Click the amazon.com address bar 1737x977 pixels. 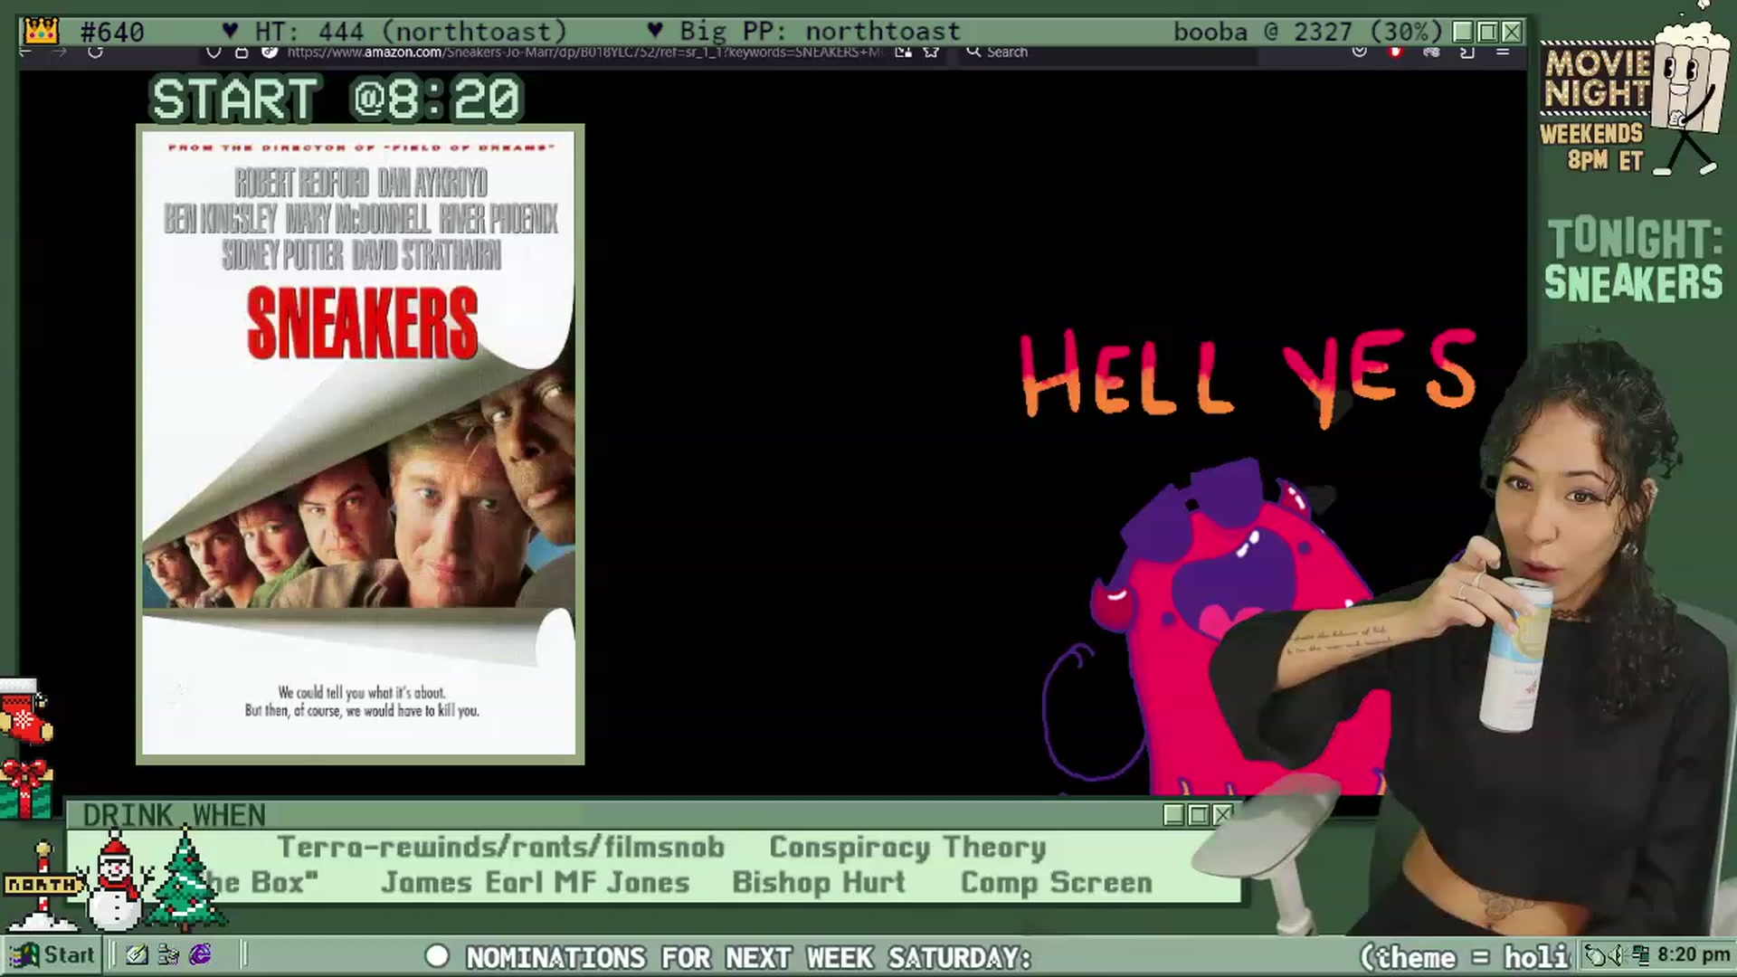click(584, 52)
